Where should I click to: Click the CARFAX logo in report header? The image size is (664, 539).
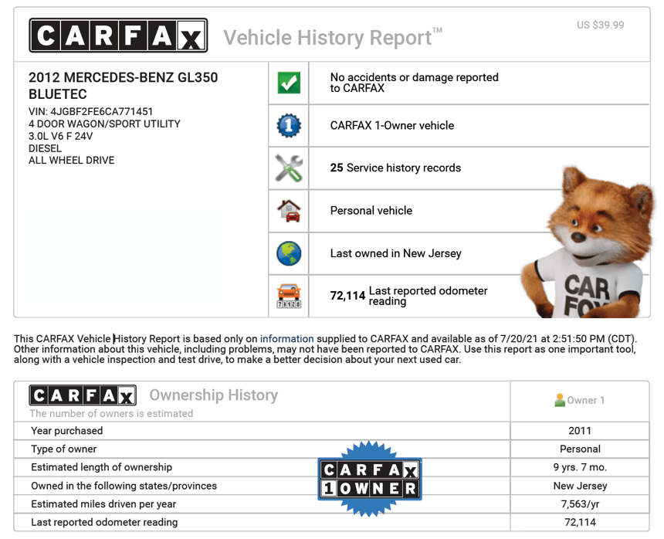[x=118, y=36]
